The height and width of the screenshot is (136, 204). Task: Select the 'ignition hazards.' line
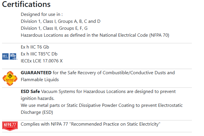(x=38, y=98)
